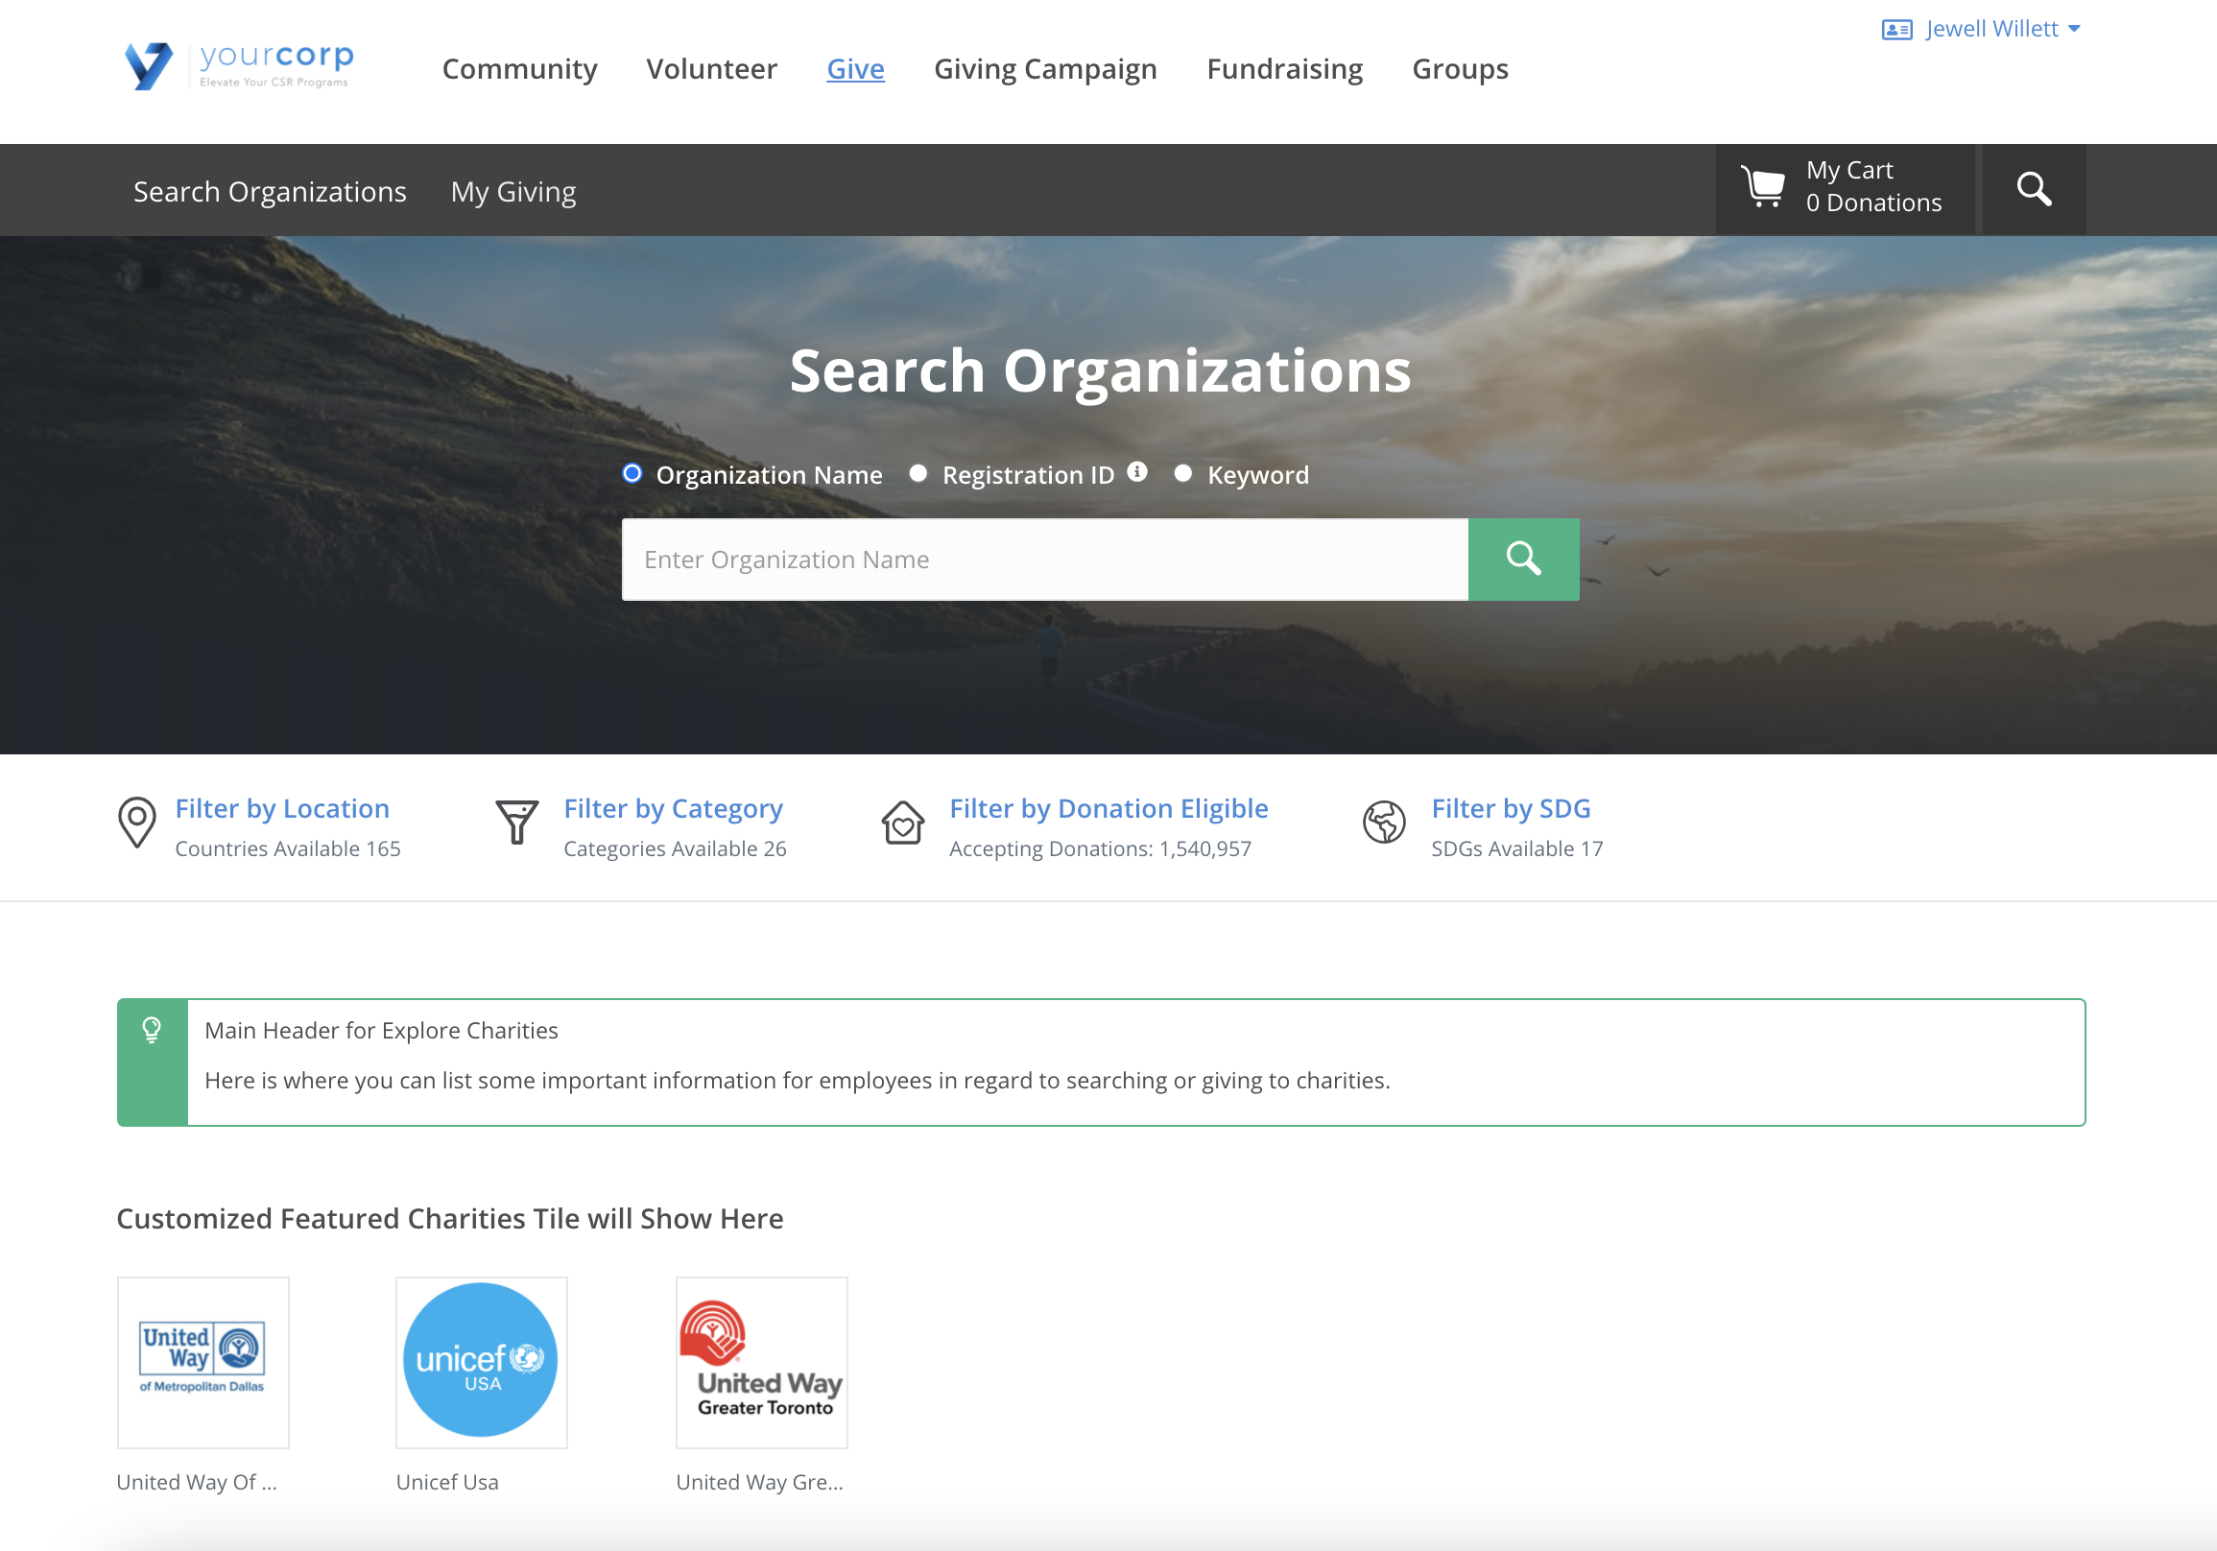The image size is (2217, 1551).
Task: Click the yourcorp logo
Action: tap(240, 65)
